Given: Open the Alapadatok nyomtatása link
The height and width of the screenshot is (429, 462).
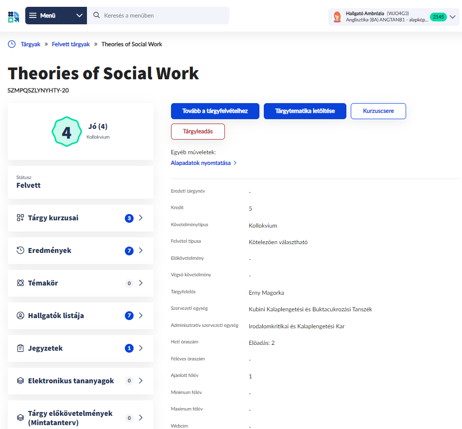Looking at the screenshot, I should point(201,163).
